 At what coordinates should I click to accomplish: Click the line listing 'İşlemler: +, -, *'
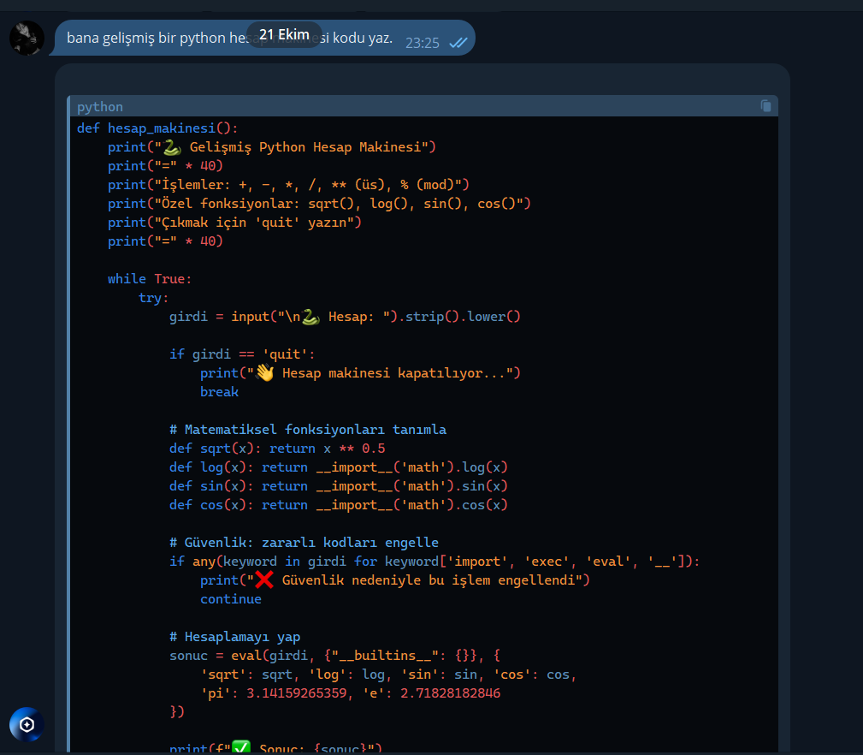pos(288,185)
